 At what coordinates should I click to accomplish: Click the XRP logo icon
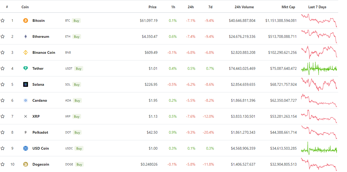point(26,116)
